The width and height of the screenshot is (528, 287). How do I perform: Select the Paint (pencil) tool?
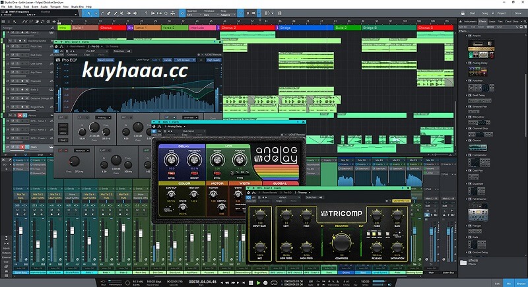click(x=115, y=13)
